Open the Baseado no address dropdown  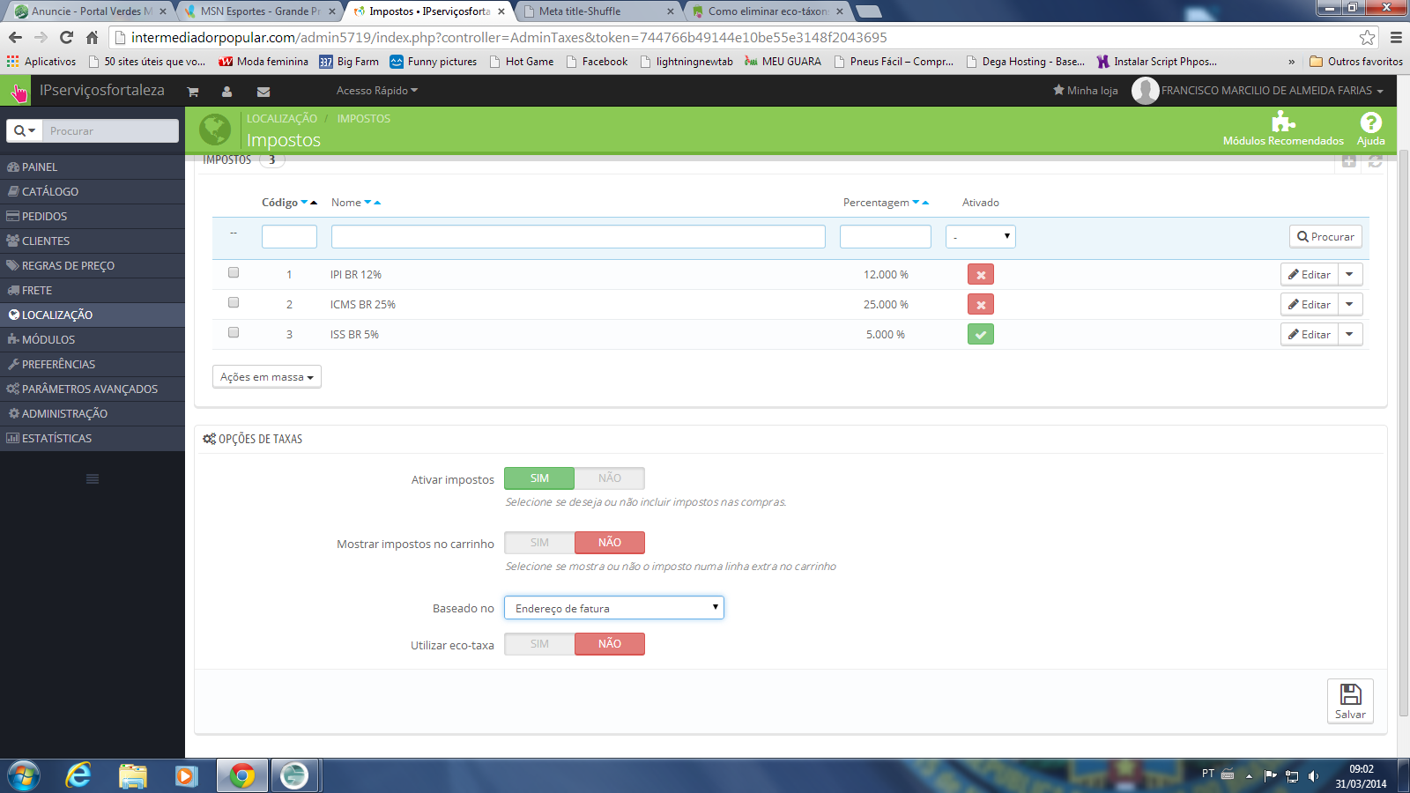tap(614, 608)
